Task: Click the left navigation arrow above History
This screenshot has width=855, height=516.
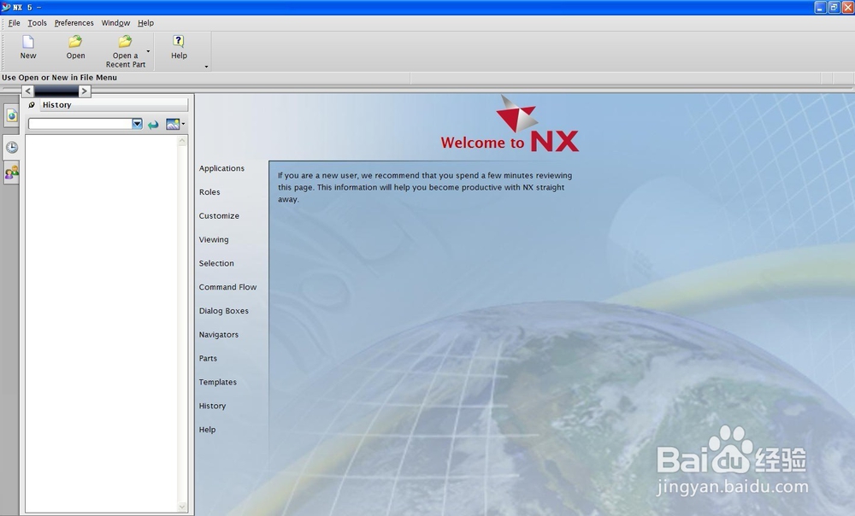Action: [x=28, y=91]
